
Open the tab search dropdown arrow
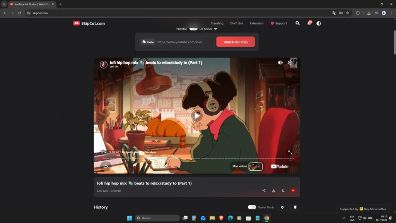4,4
